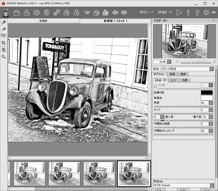The height and width of the screenshot is (191, 218).
Task: Load presets from file
Action: (67, 12)
